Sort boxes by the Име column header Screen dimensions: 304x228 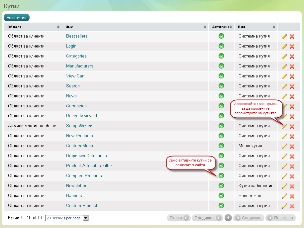point(135,27)
